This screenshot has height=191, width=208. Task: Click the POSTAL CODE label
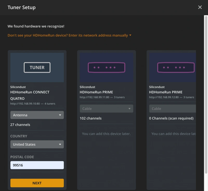(22, 157)
